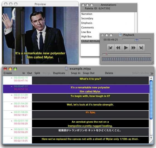Minimize example.miyu with the yellow button
Screen dimensions: 156x148
[x=10, y=69]
